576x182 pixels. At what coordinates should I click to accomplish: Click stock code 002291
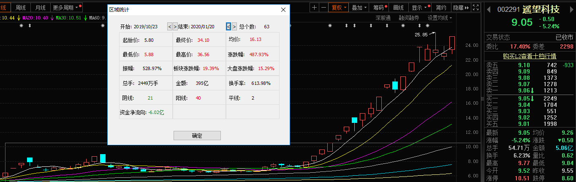(509, 10)
